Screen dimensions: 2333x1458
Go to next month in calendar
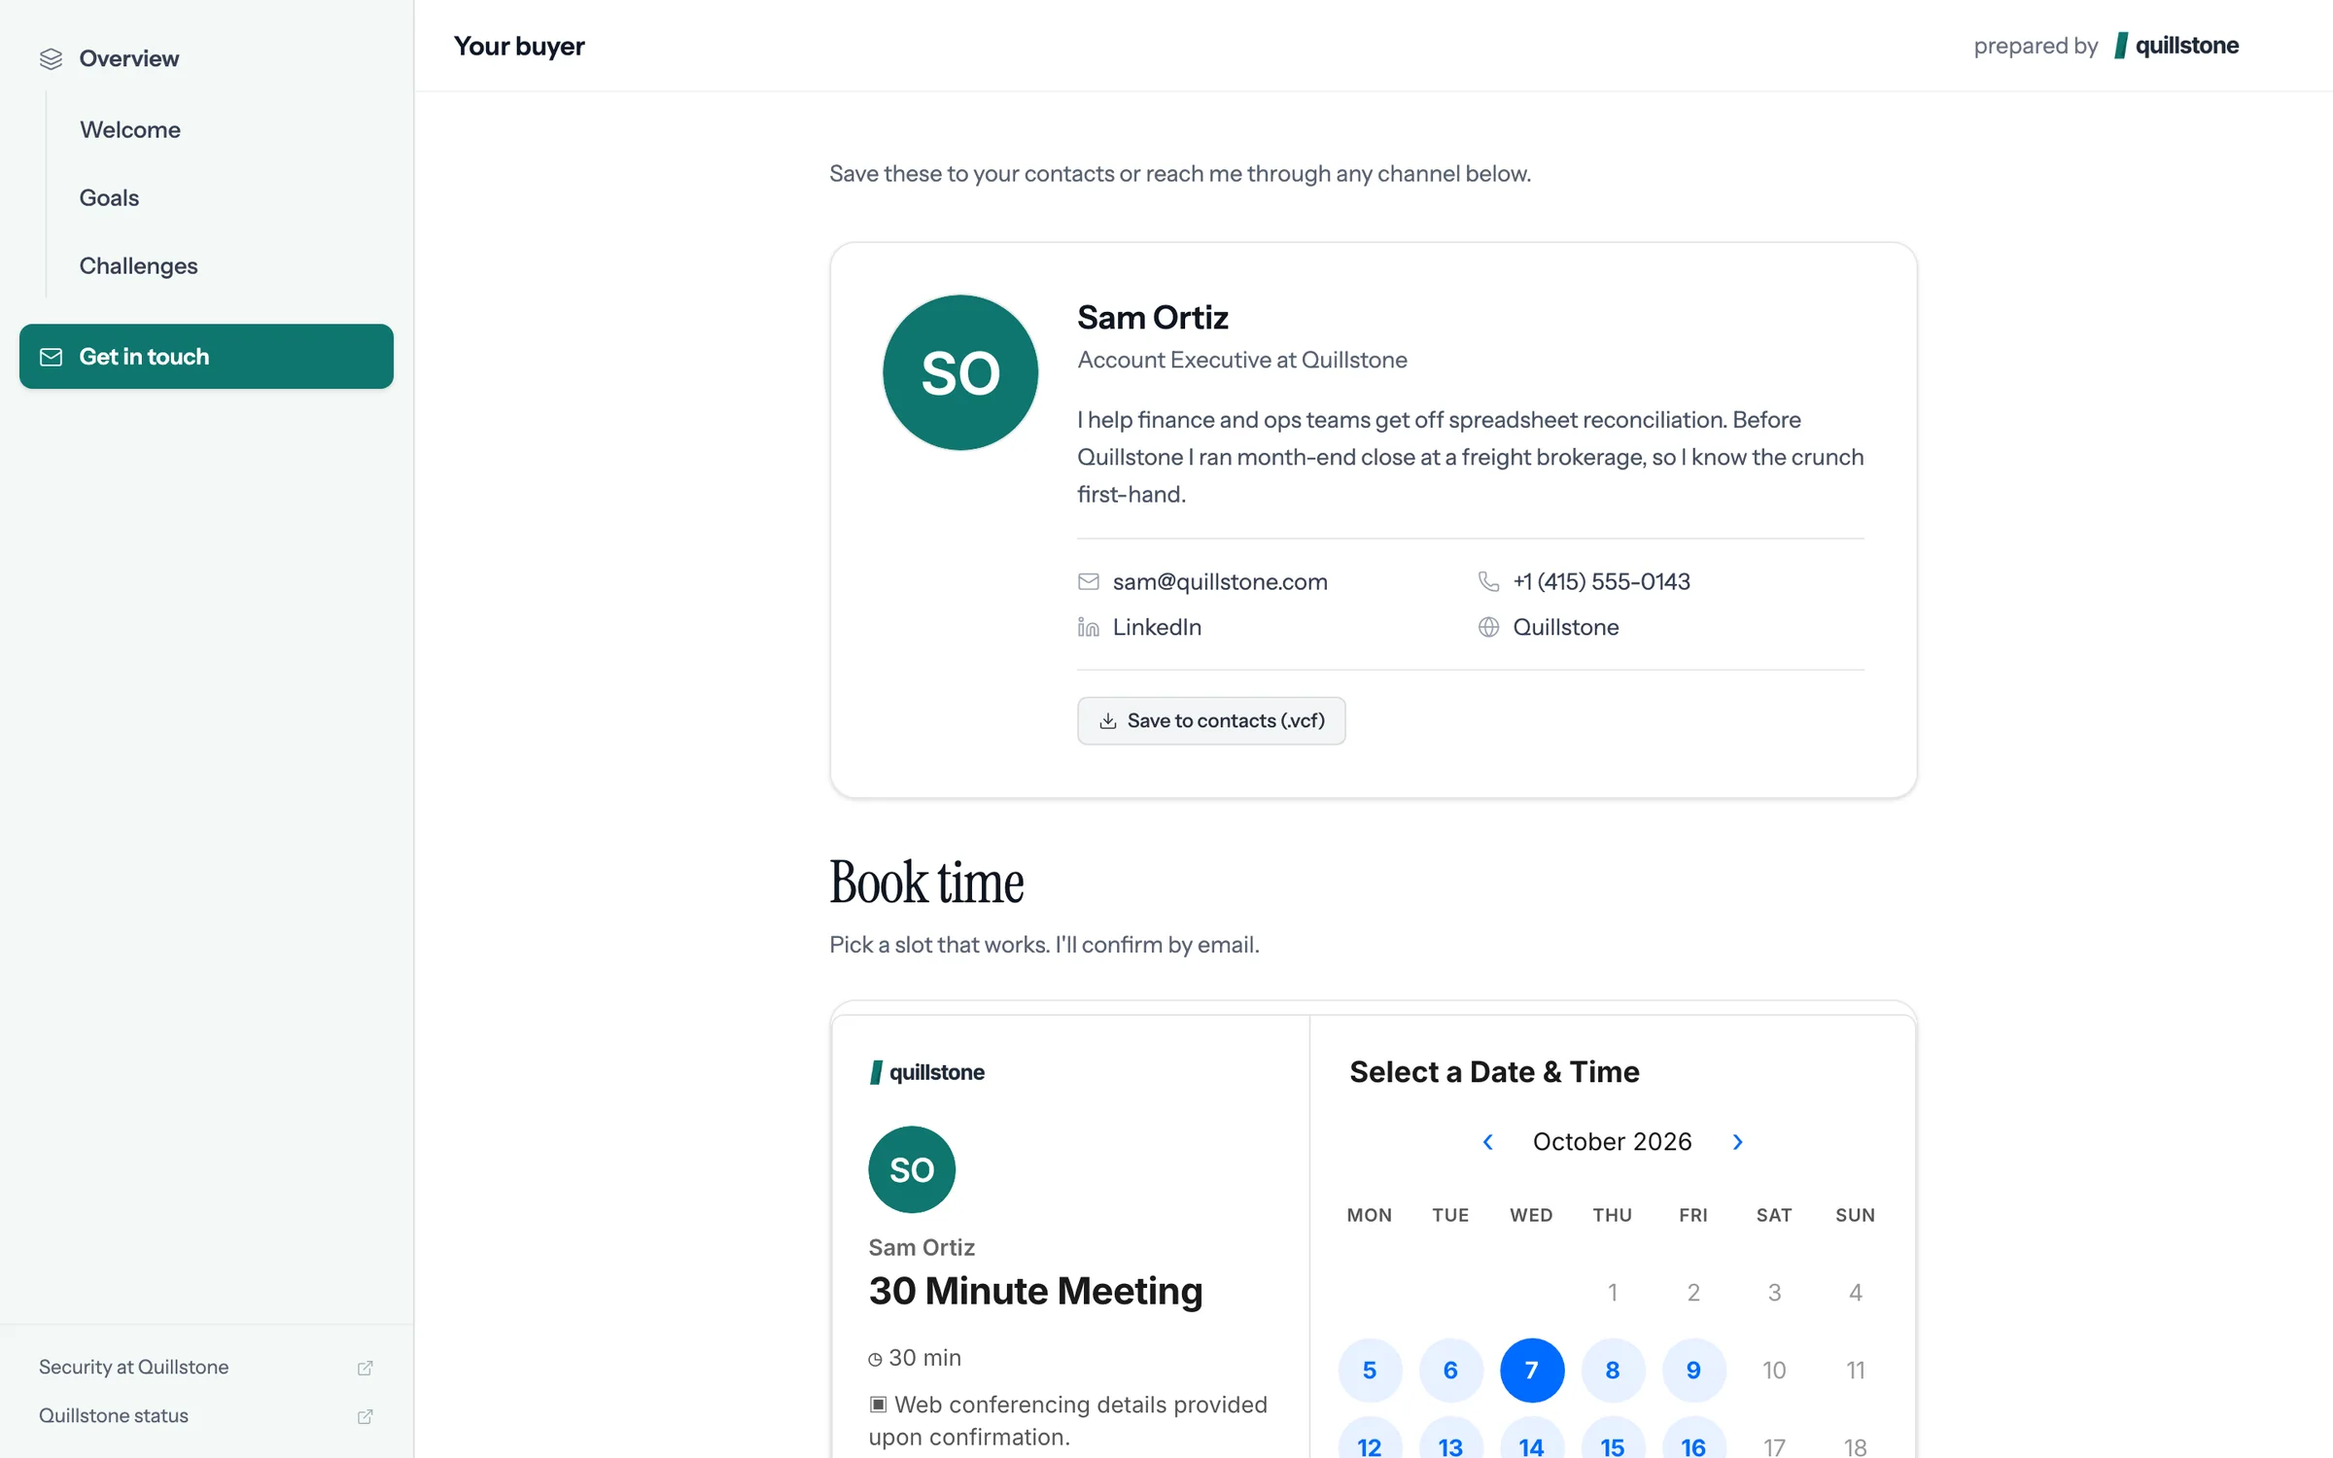tap(1738, 1141)
